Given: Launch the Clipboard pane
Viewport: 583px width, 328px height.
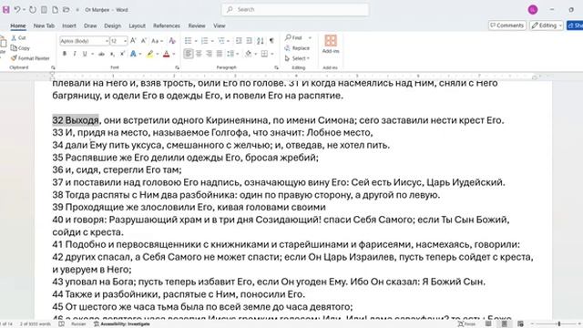Looking at the screenshot, I should (53, 67).
